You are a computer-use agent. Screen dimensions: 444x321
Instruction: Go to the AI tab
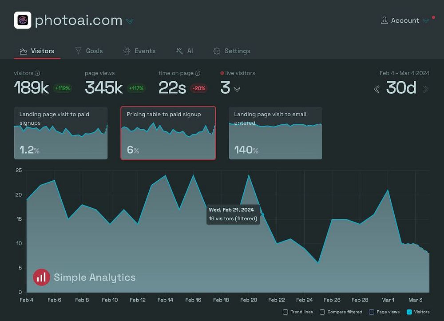[x=184, y=51]
